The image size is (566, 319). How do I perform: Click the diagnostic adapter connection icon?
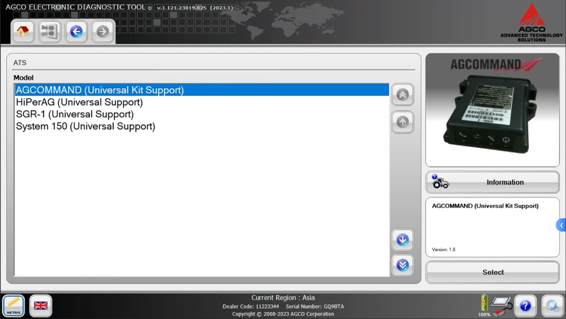(501, 306)
